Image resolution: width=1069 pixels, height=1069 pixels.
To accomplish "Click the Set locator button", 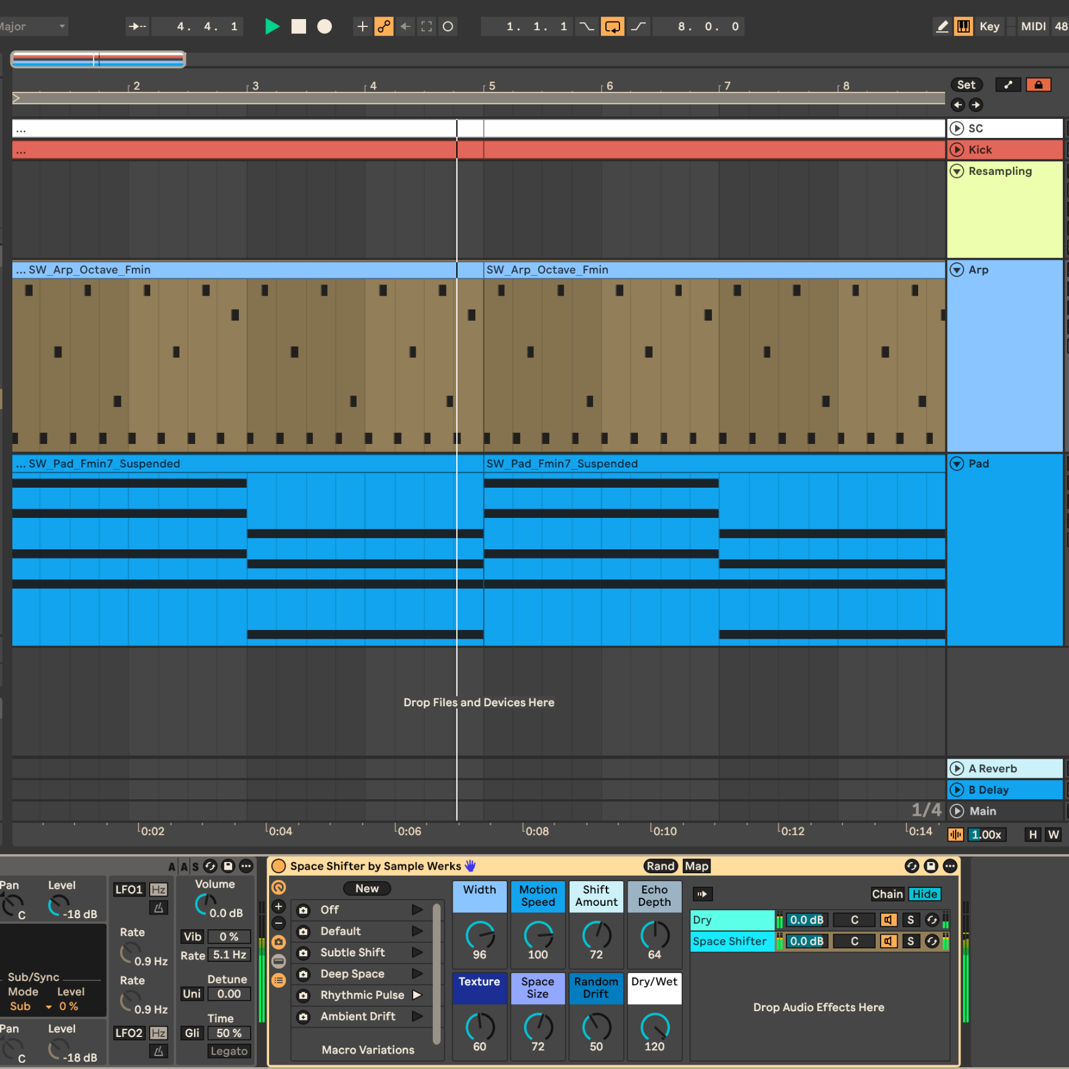I will pyautogui.click(x=966, y=85).
